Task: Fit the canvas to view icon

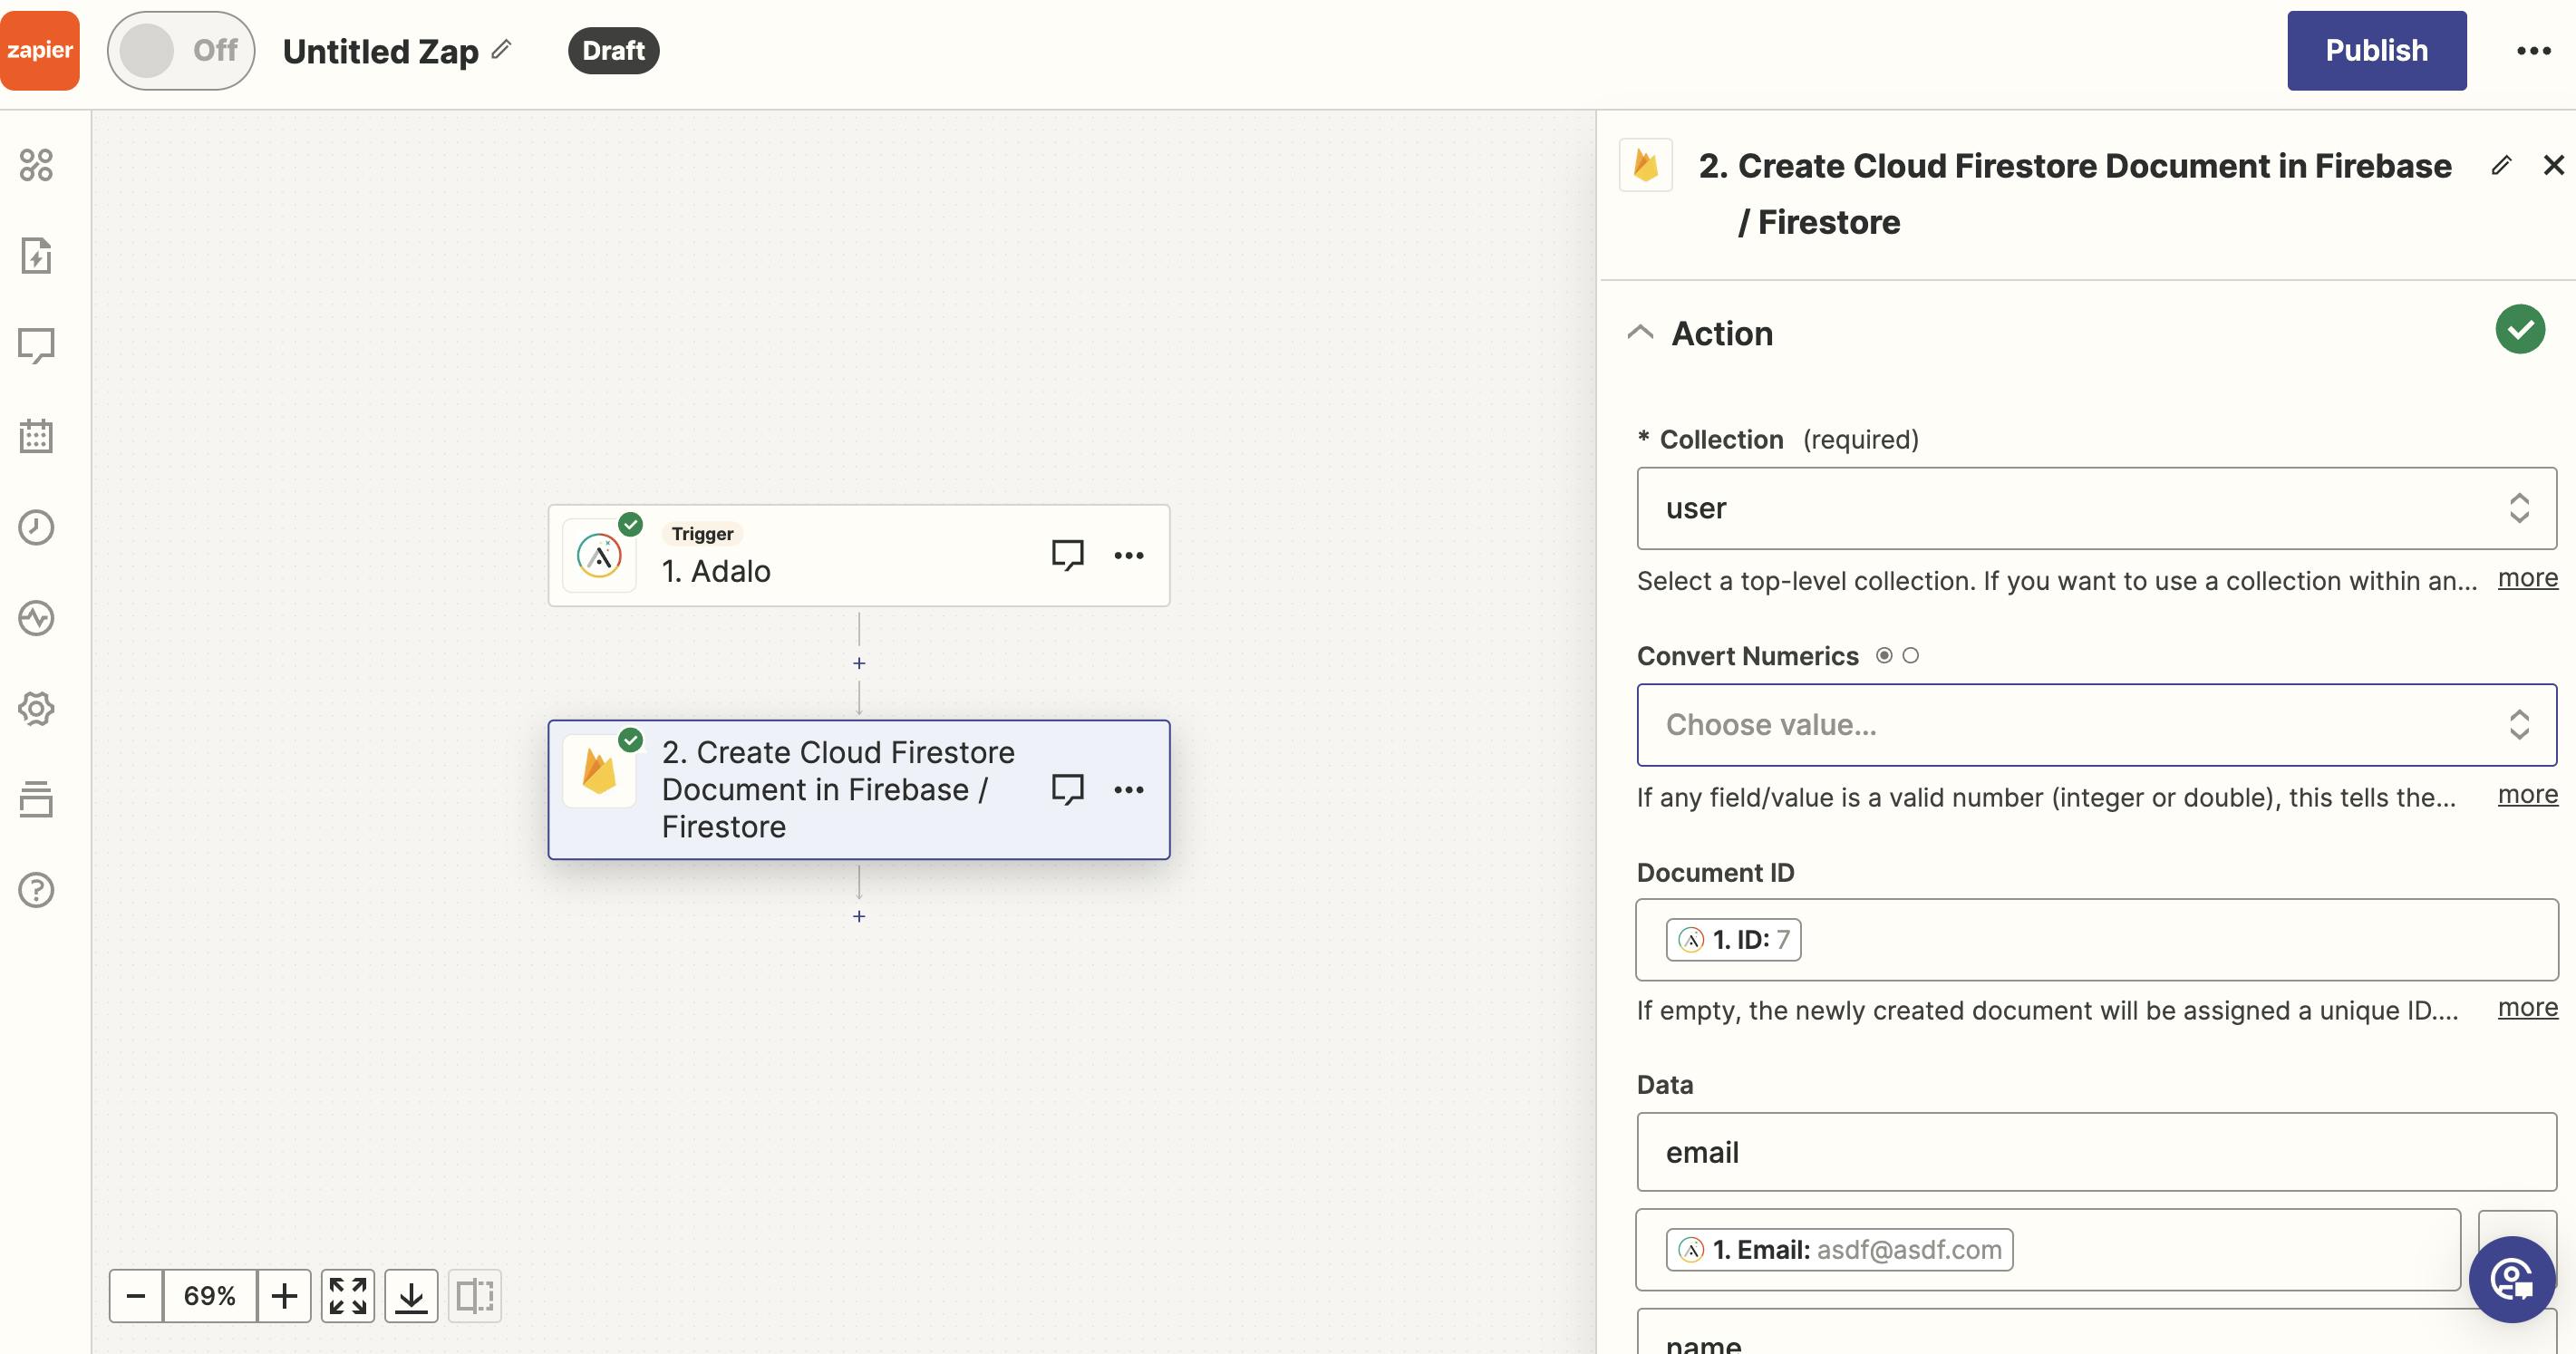Action: coord(348,1296)
